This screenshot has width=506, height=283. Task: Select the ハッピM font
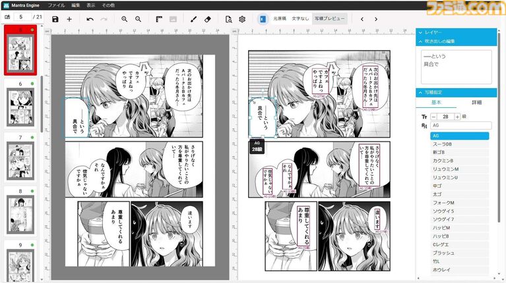[x=459, y=228]
